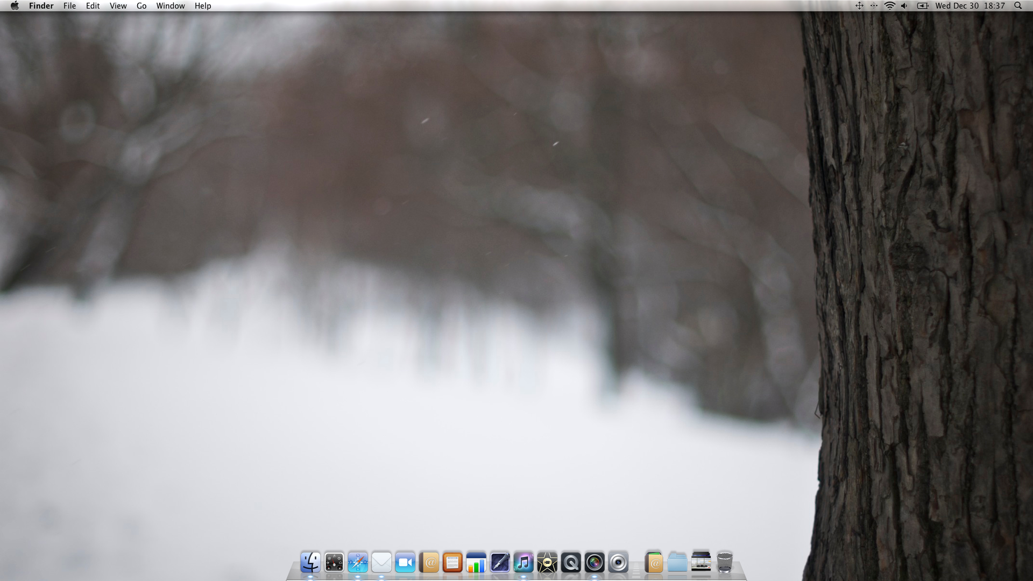Open the contacts book stack beside the folder
Image resolution: width=1033 pixels, height=581 pixels.
click(654, 563)
